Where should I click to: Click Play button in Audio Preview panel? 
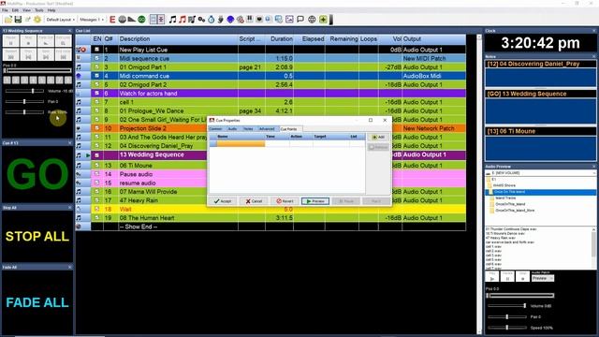tap(492, 277)
